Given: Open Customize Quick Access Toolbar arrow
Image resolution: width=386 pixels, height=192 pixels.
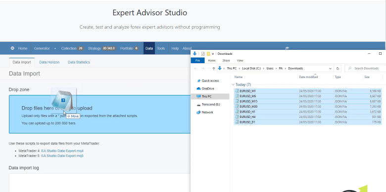Looking at the screenshot, I should click(x=213, y=54).
